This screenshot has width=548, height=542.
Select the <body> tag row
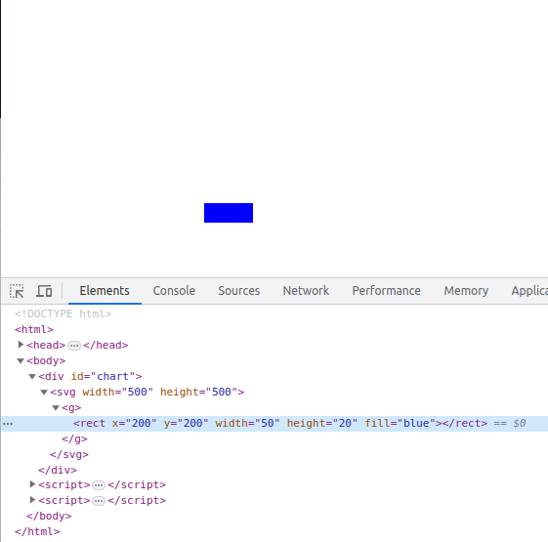[x=46, y=360]
